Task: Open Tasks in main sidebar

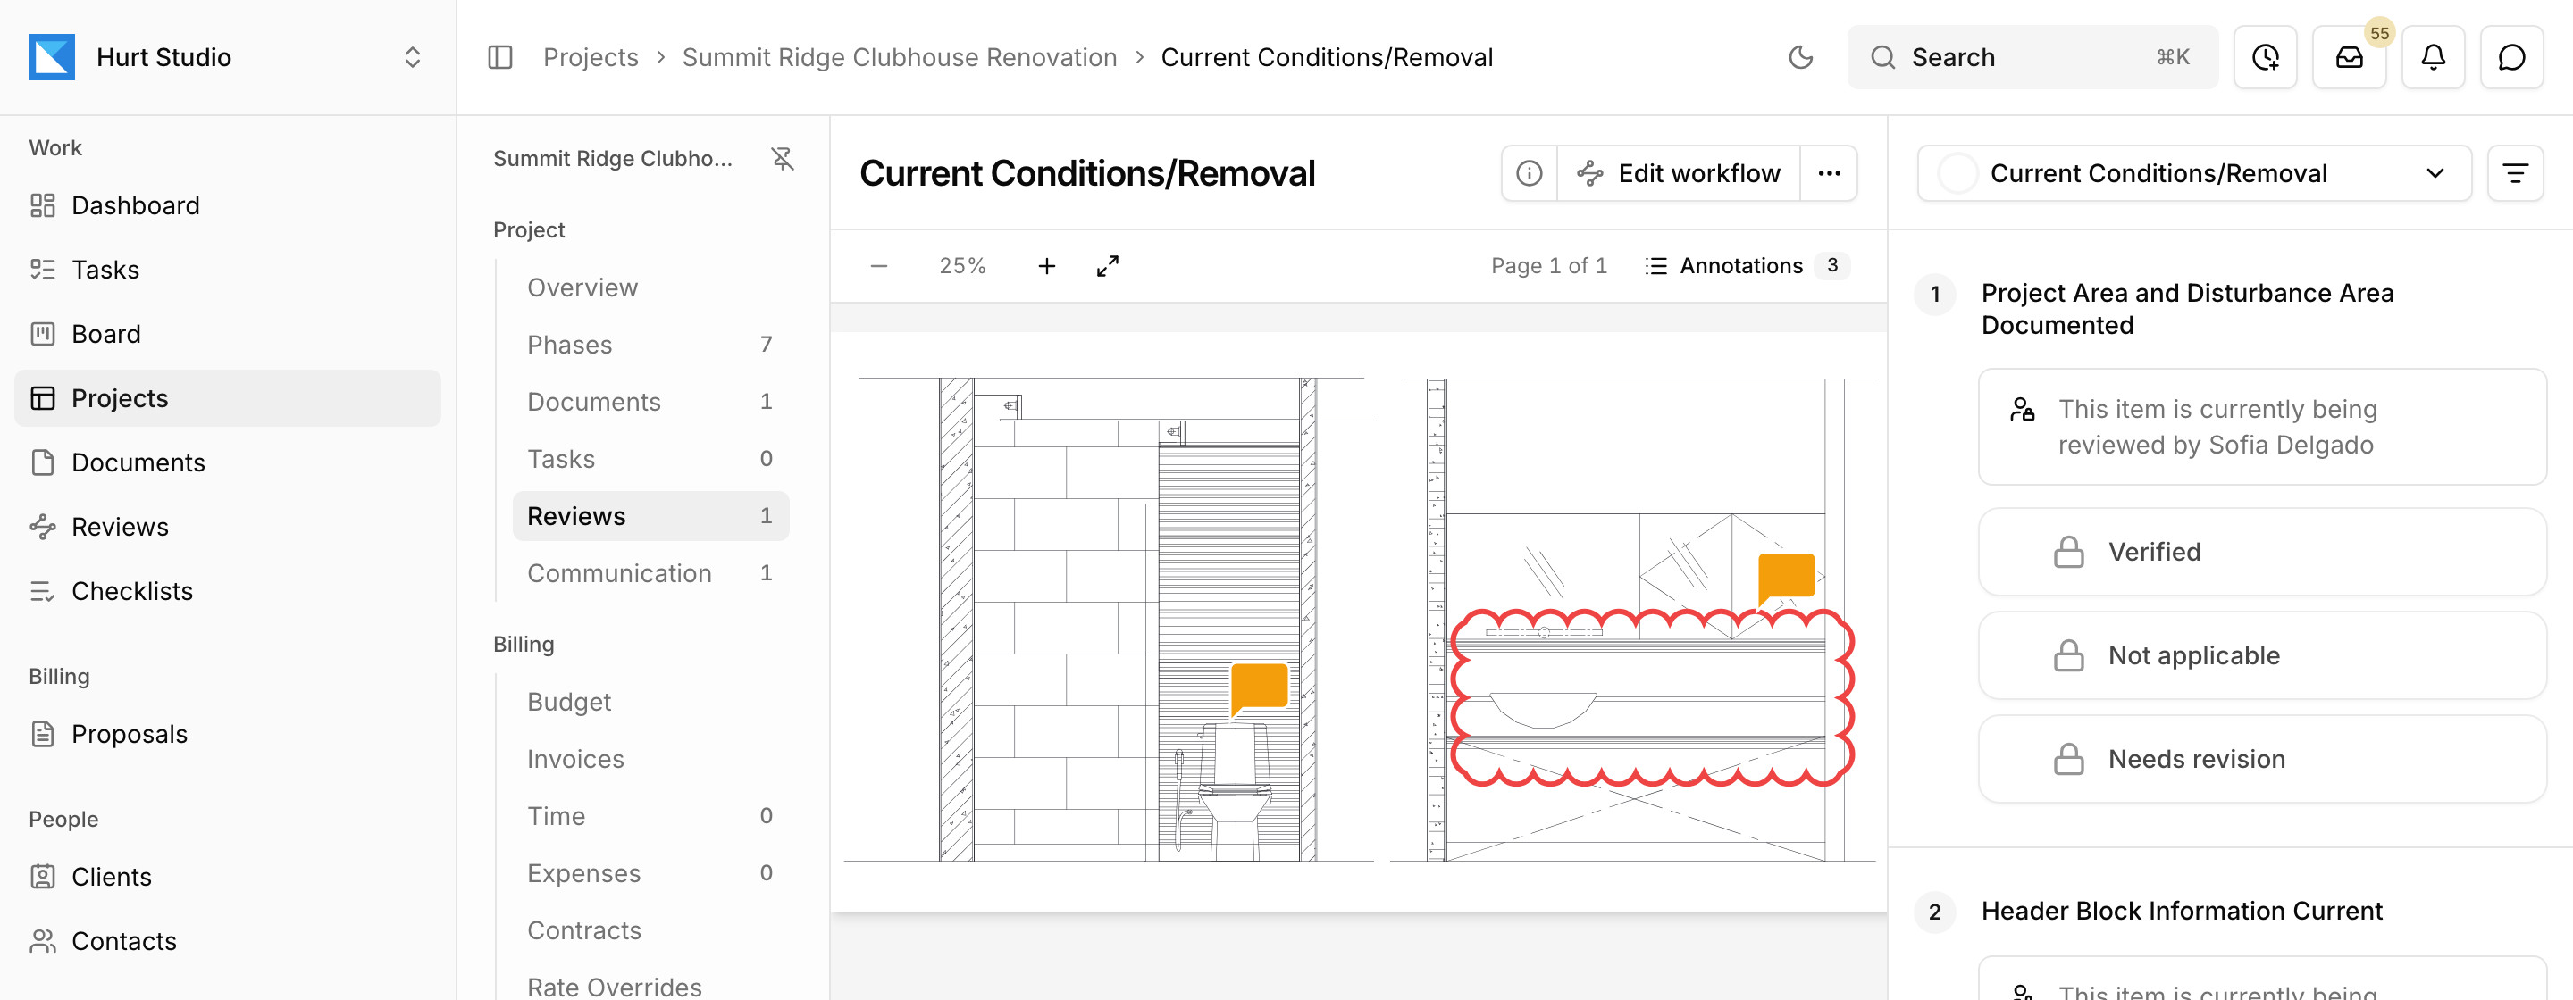Action: pyautogui.click(x=228, y=270)
